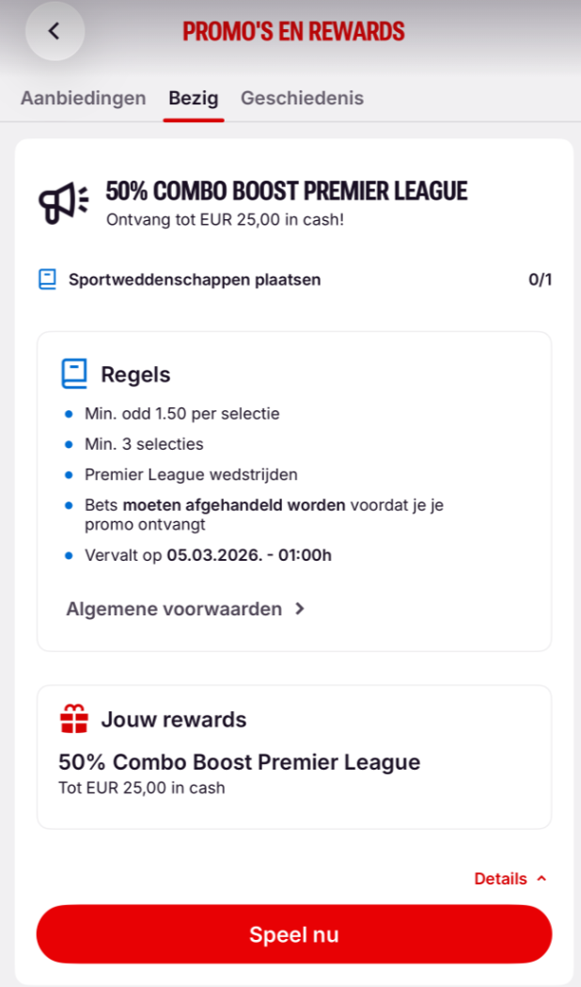Click the Regels book icon
581x987 pixels.
(x=74, y=374)
